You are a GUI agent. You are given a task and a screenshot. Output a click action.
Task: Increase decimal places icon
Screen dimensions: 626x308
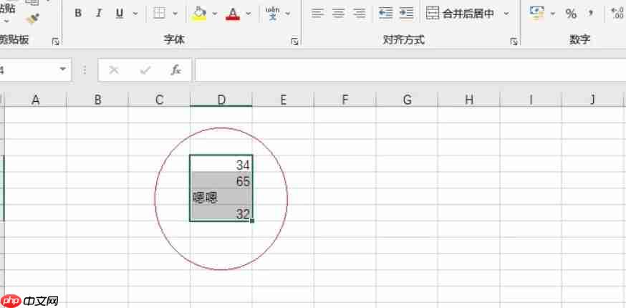(x=617, y=14)
